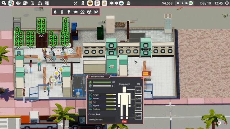
Task: Open the handshake deals icon
Action: point(18,3)
